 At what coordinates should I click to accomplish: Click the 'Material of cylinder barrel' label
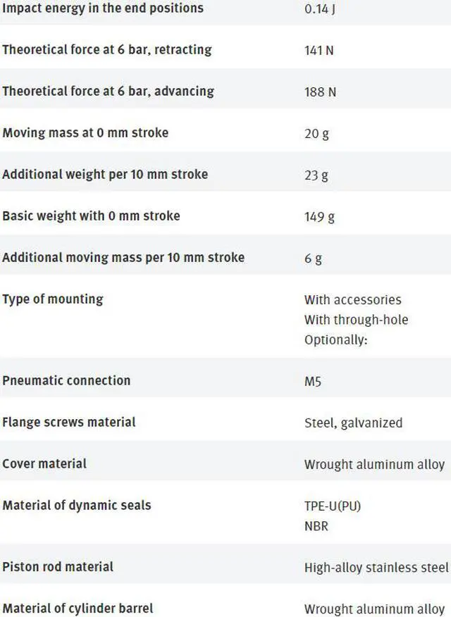pyautogui.click(x=78, y=608)
